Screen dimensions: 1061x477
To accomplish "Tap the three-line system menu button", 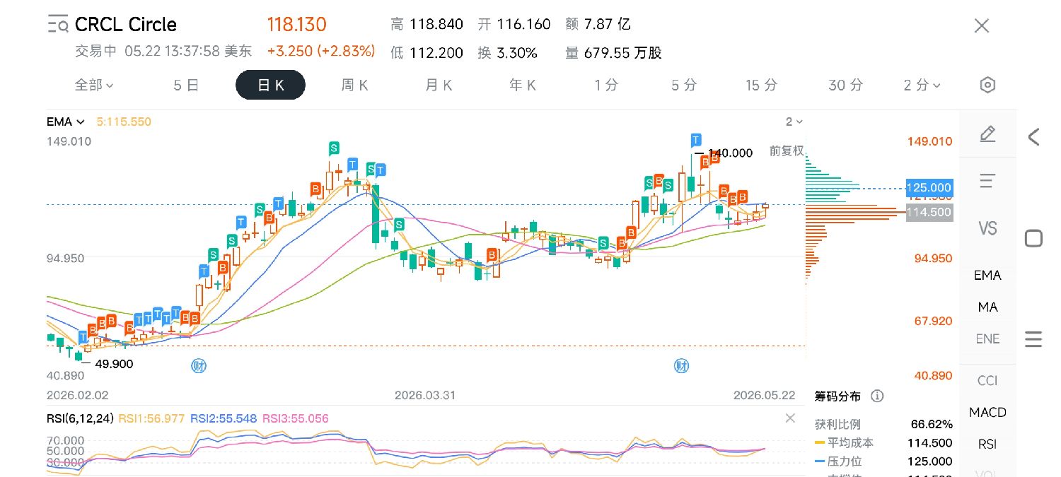I will click(1033, 339).
